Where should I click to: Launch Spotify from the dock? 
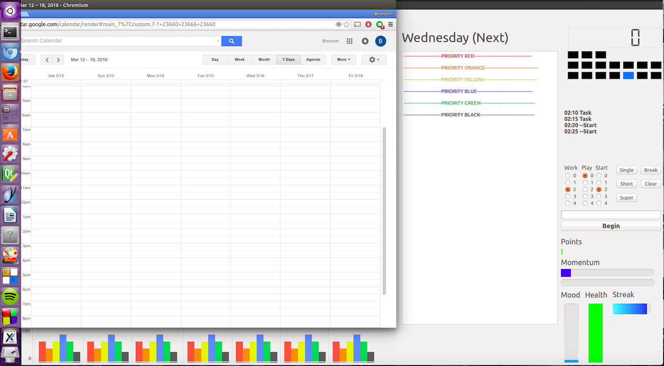10,296
